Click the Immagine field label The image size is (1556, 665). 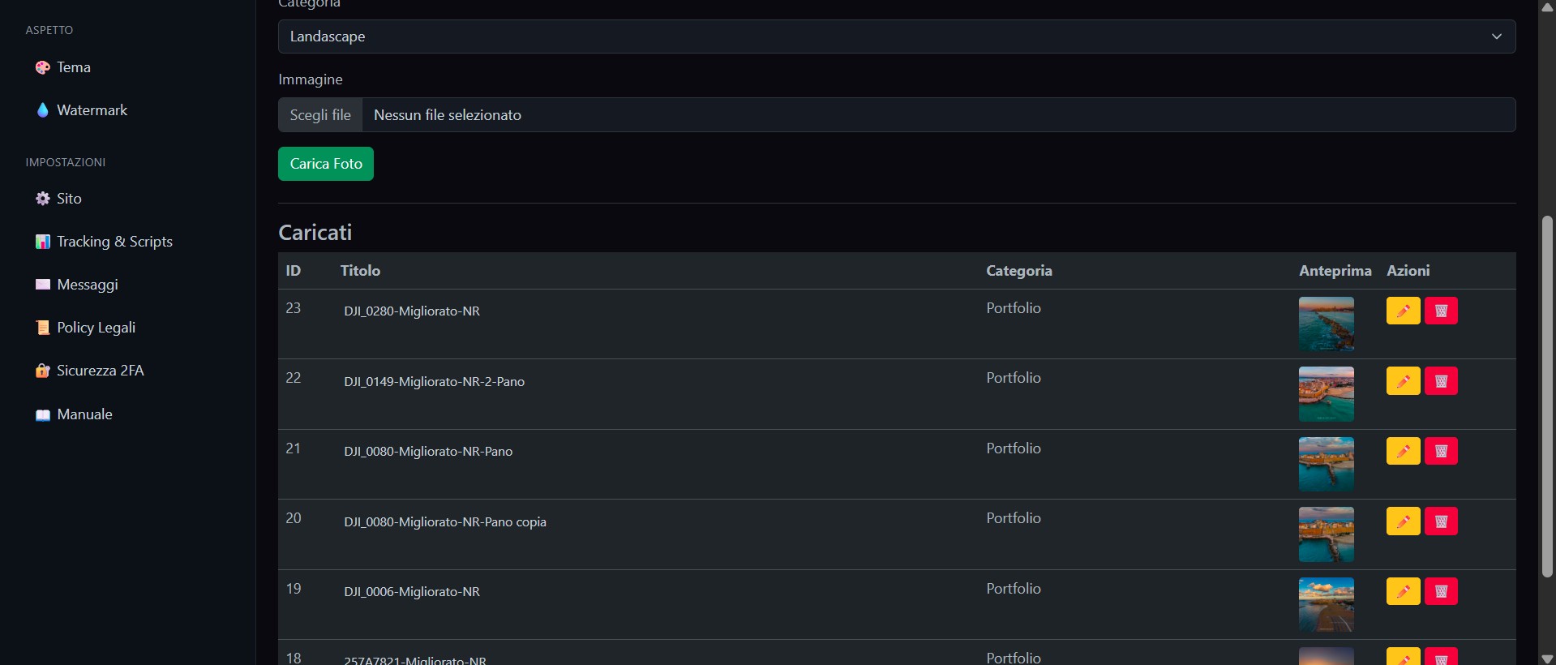tap(311, 79)
